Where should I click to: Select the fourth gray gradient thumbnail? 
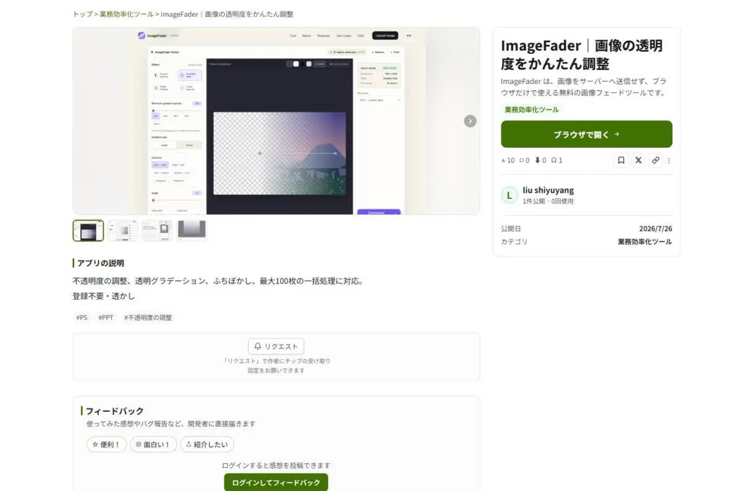pyautogui.click(x=192, y=230)
